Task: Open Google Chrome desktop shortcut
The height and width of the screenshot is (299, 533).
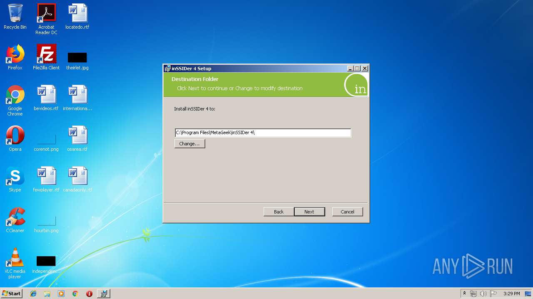Action: coord(15,100)
